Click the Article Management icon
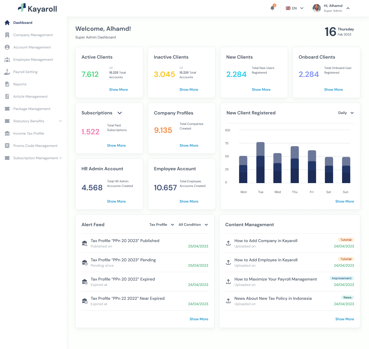369x349 pixels. point(7,96)
